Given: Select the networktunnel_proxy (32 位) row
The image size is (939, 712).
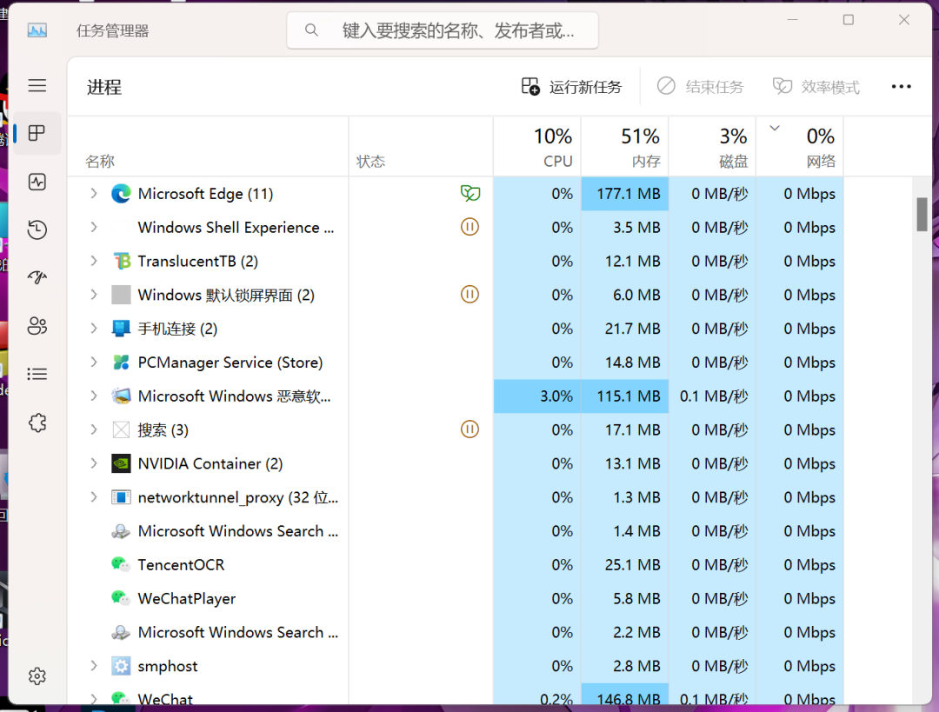Looking at the screenshot, I should click(x=455, y=497).
